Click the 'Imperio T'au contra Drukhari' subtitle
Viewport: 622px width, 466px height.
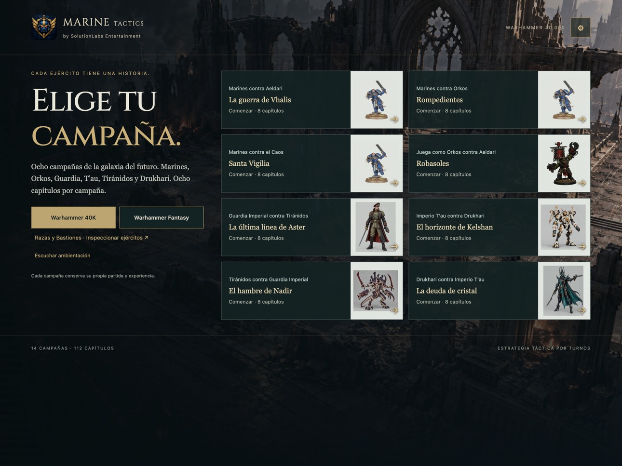coord(450,215)
